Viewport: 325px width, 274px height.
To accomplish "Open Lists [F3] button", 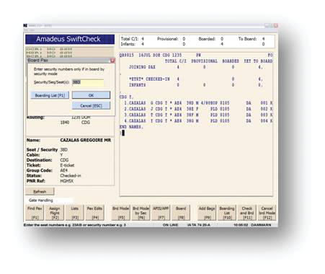I will click(75, 213).
